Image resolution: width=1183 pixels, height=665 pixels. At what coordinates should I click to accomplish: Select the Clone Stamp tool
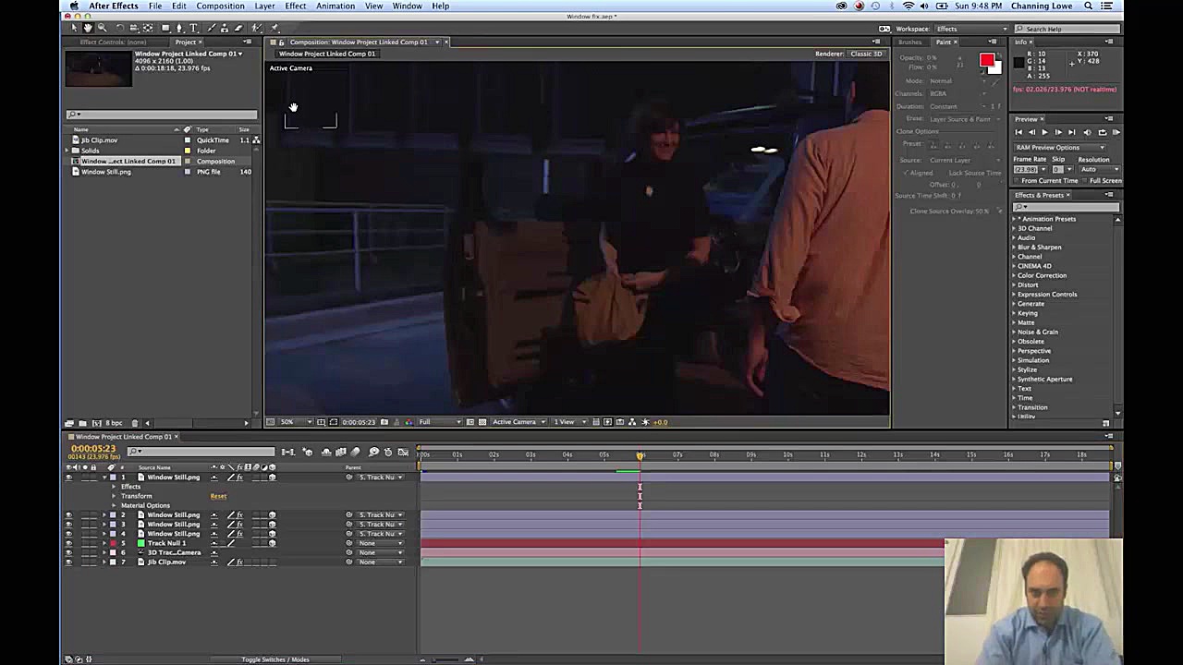pos(225,28)
